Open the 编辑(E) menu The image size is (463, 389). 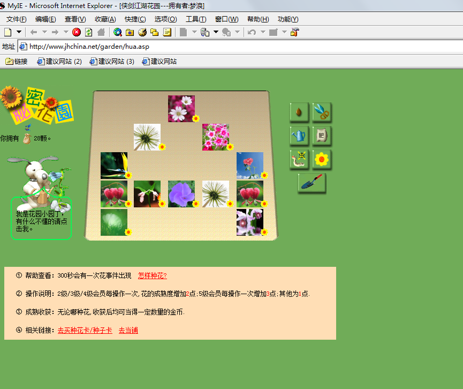(x=45, y=19)
